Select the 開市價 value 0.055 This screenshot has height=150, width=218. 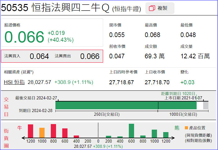coord(117,35)
